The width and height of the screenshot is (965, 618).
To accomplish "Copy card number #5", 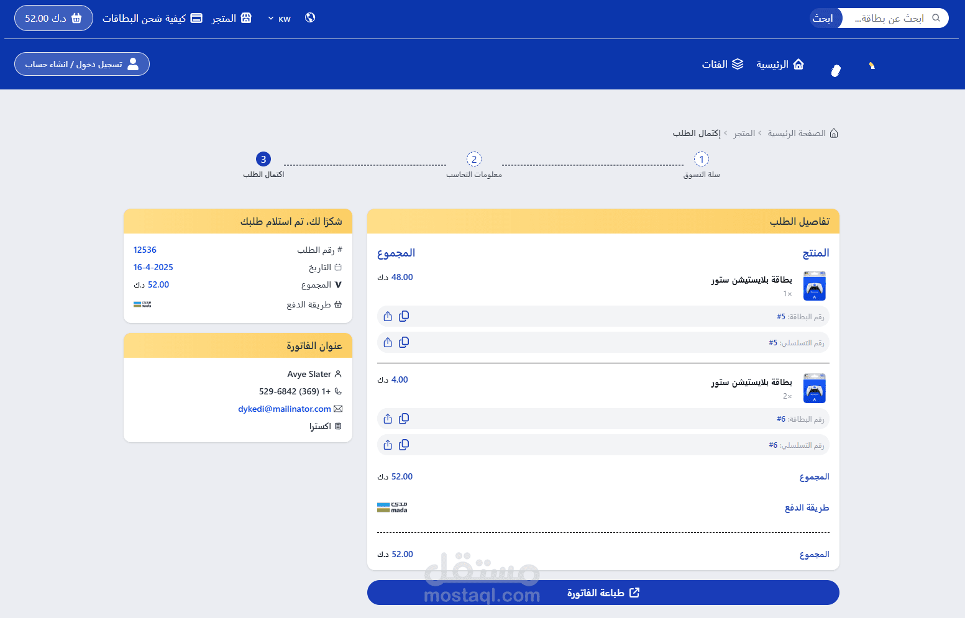I will [404, 316].
